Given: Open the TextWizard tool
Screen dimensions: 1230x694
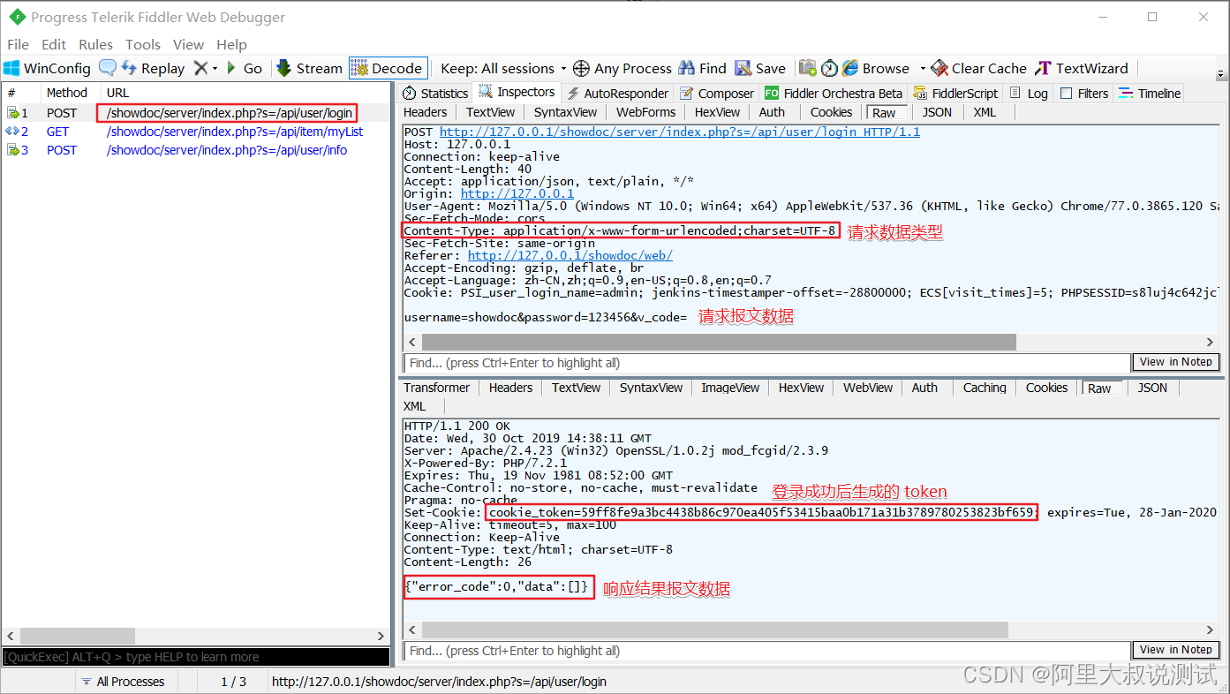Looking at the screenshot, I should click(1082, 68).
